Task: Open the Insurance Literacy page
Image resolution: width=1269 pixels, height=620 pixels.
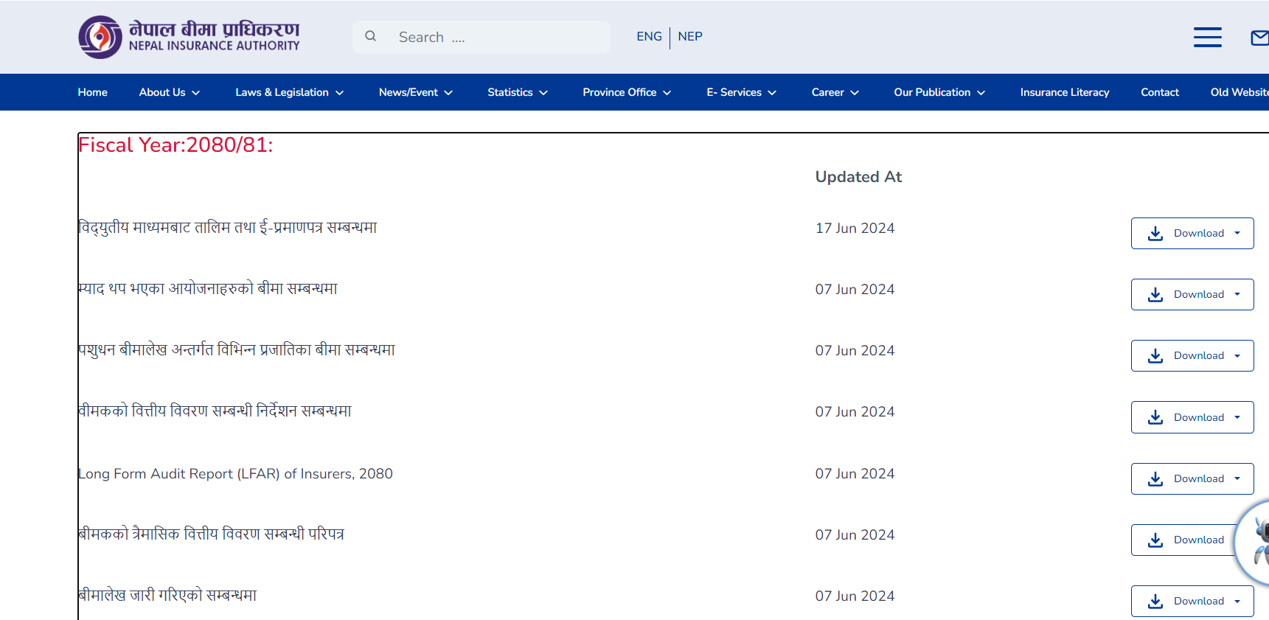Action: click(x=1064, y=92)
